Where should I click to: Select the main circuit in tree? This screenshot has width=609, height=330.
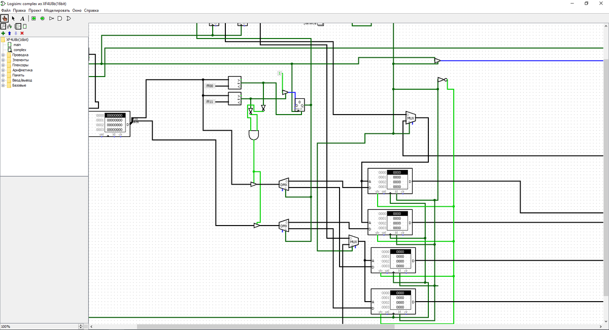click(17, 45)
